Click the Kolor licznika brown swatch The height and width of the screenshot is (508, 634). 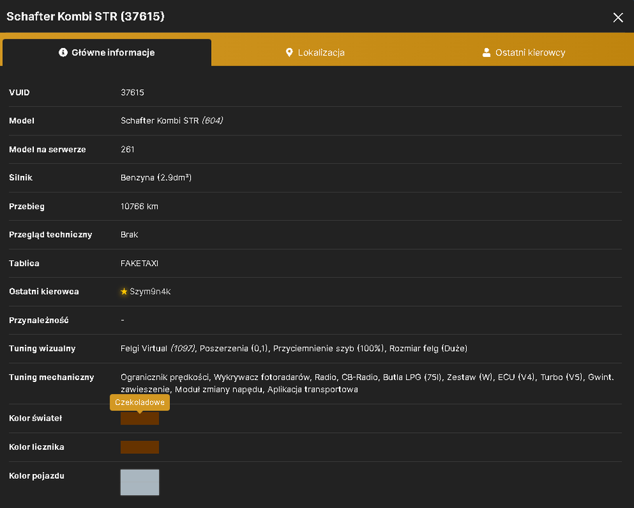click(139, 447)
